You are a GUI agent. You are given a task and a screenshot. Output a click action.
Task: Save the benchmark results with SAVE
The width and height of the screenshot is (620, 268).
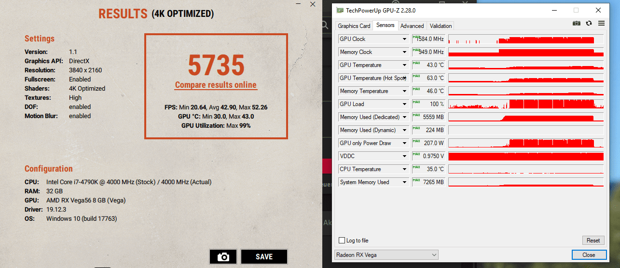coord(264,256)
